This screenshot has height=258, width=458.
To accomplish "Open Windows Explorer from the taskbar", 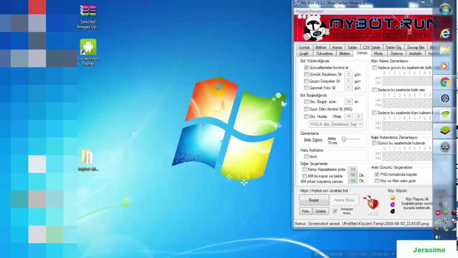I will tap(445, 51).
